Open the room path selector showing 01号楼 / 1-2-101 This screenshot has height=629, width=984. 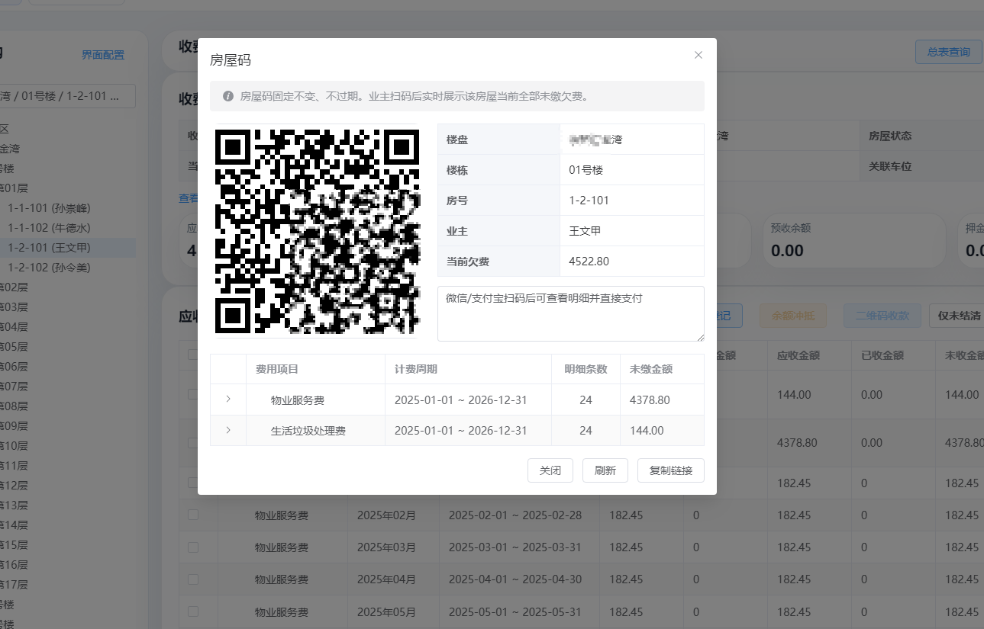pyautogui.click(x=67, y=96)
